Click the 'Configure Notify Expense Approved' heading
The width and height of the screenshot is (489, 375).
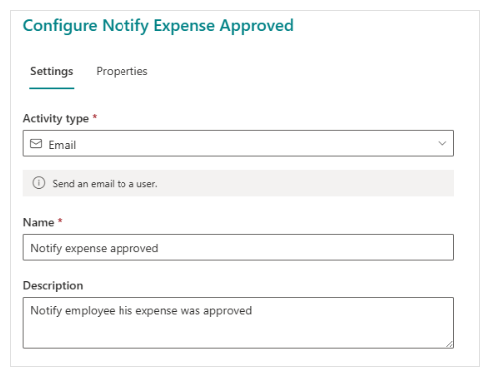coord(158,26)
